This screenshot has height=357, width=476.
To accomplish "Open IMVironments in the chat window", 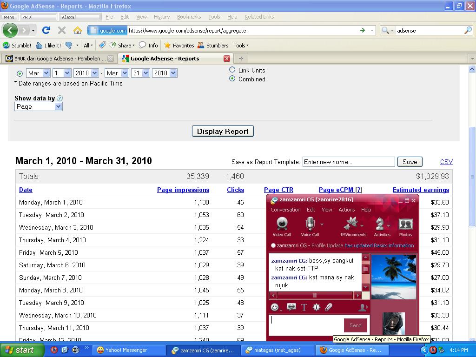I will (353, 227).
